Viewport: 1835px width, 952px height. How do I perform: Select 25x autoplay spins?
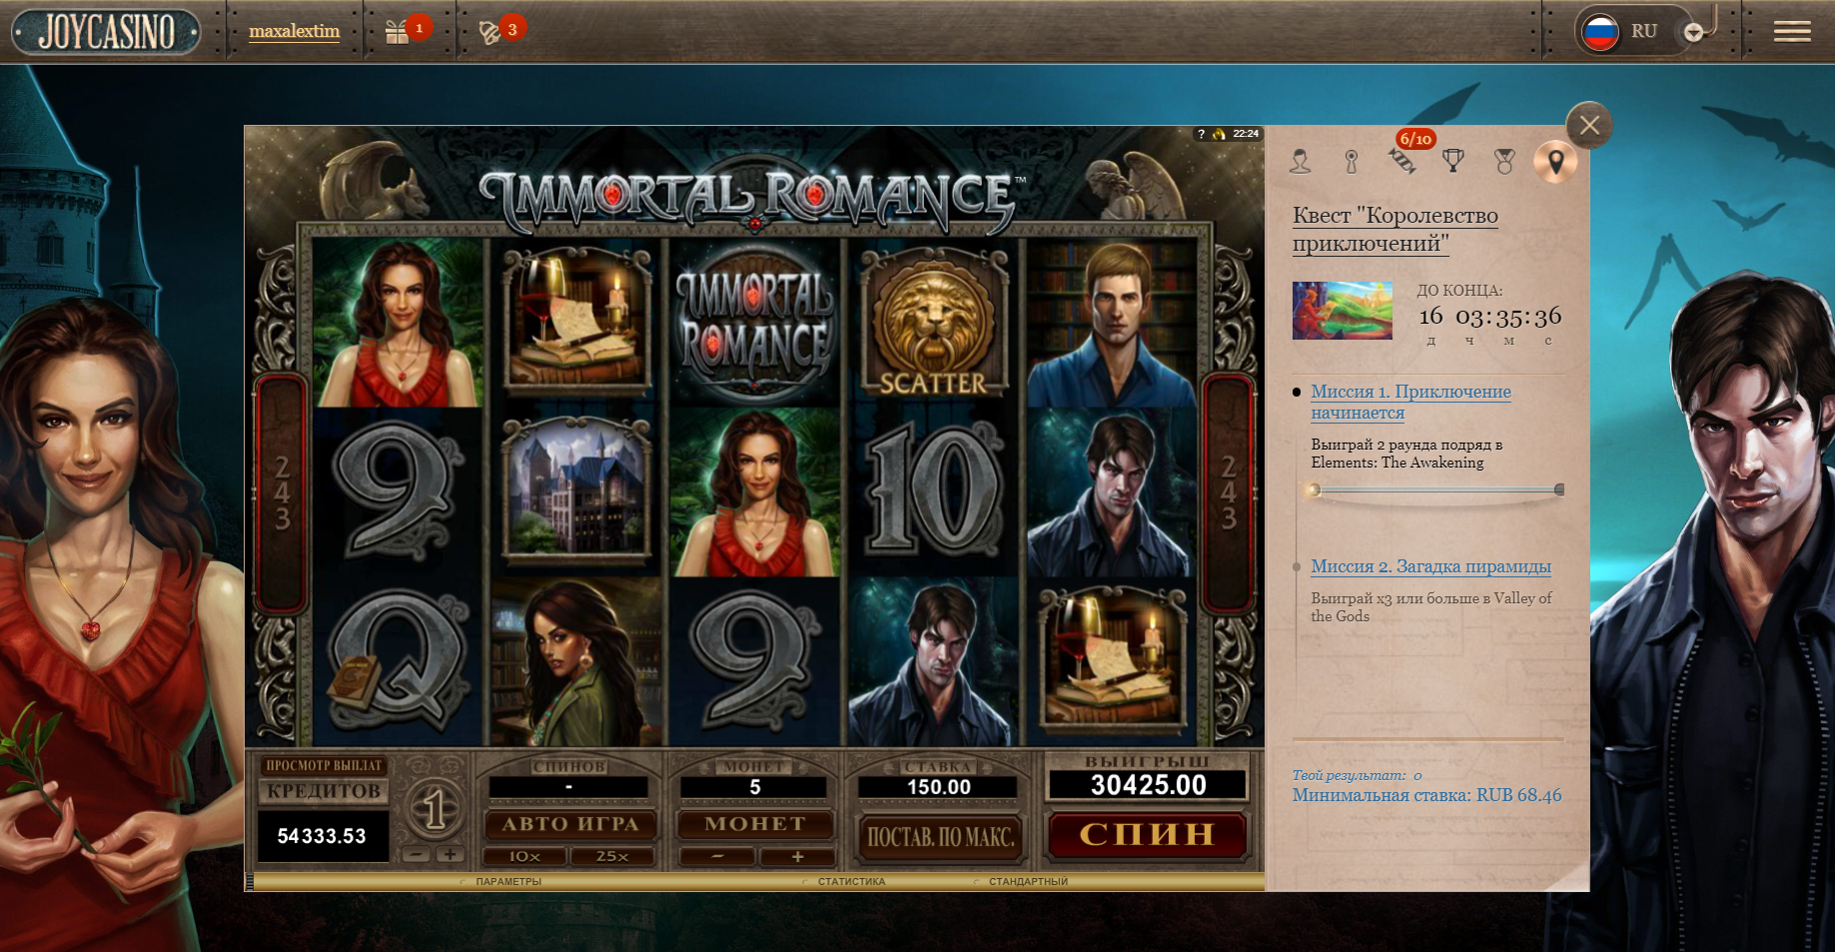[x=612, y=856]
